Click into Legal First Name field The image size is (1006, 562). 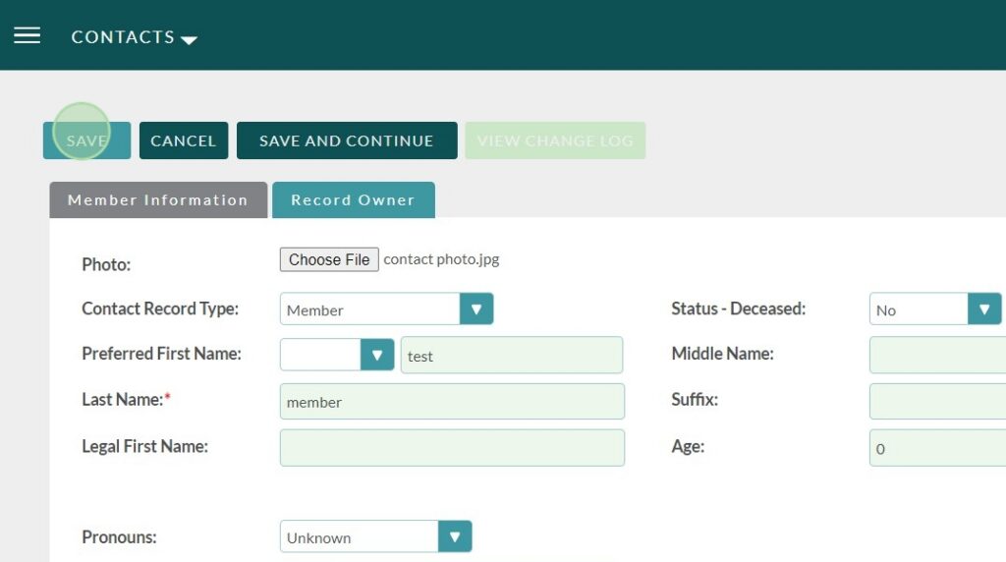(452, 448)
